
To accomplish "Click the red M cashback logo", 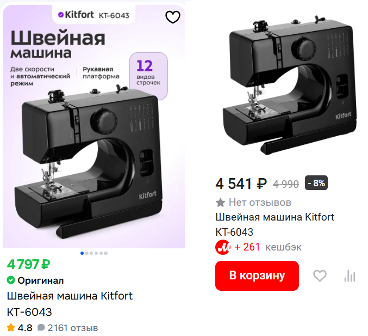I will (x=222, y=247).
